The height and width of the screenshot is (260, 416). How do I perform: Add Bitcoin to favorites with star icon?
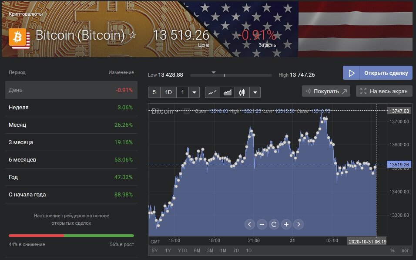[133, 35]
